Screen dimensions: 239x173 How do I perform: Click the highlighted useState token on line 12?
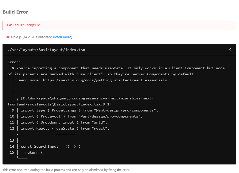[65, 129]
